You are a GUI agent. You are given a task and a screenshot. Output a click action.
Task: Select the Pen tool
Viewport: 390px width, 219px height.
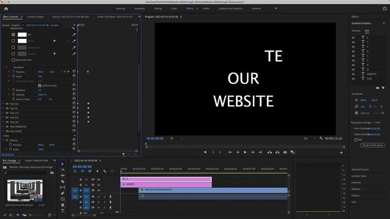tap(63, 193)
